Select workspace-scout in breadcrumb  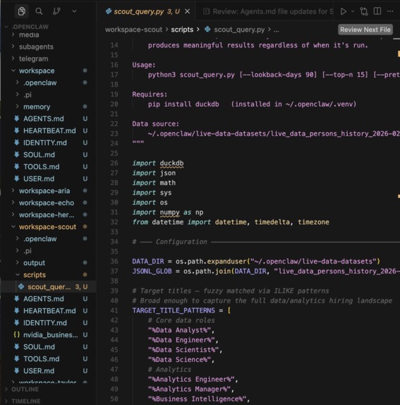coord(133,30)
